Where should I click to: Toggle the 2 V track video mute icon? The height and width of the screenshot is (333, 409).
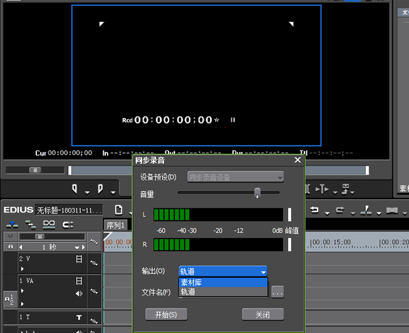point(79,259)
